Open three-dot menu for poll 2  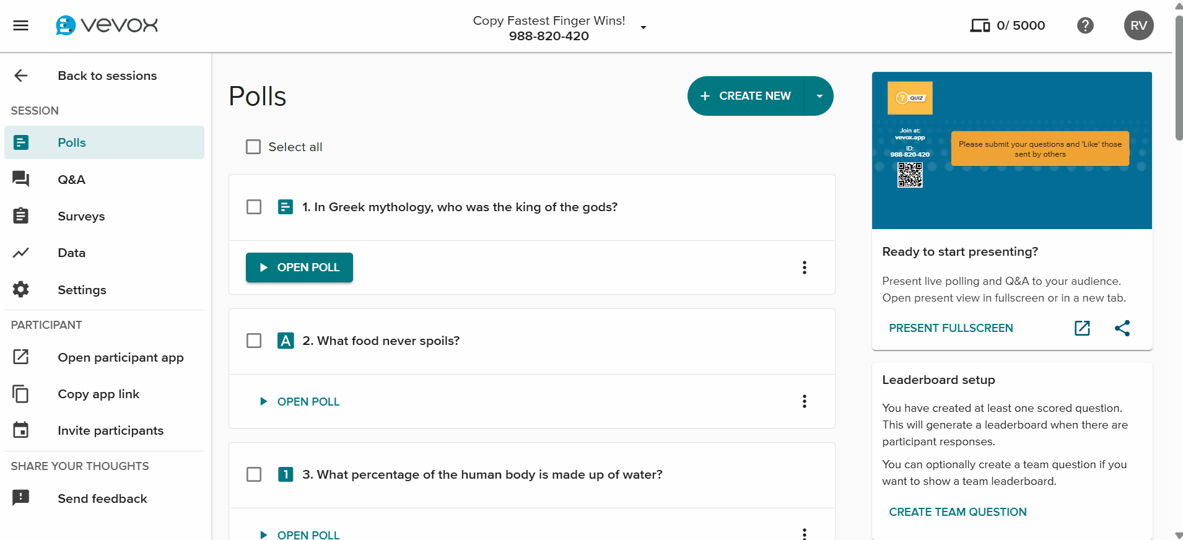pyautogui.click(x=805, y=401)
